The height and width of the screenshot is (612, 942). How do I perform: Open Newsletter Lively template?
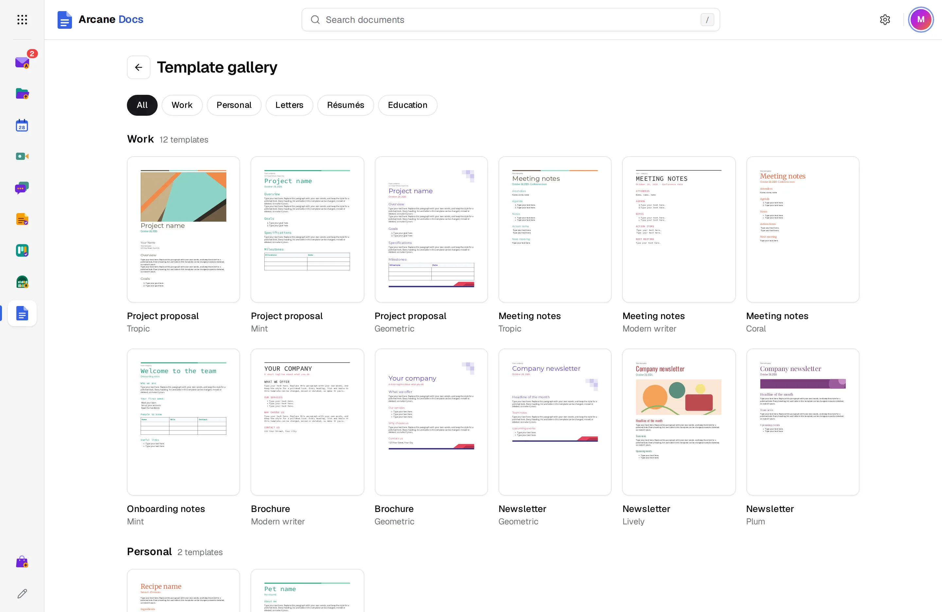coord(679,422)
